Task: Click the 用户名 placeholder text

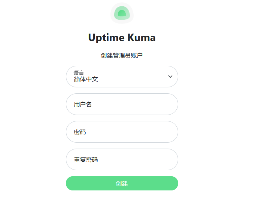Action: click(83, 105)
